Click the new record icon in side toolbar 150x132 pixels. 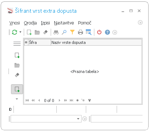tap(17, 55)
